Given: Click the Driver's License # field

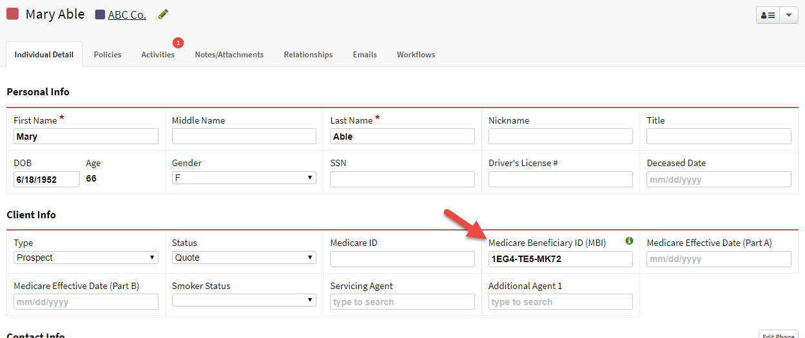Looking at the screenshot, I should (x=561, y=179).
